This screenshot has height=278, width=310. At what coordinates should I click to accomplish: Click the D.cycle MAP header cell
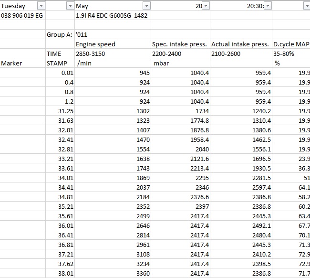click(x=291, y=44)
